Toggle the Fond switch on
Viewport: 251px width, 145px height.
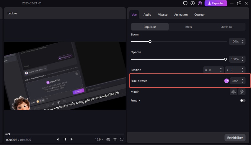click(242, 101)
